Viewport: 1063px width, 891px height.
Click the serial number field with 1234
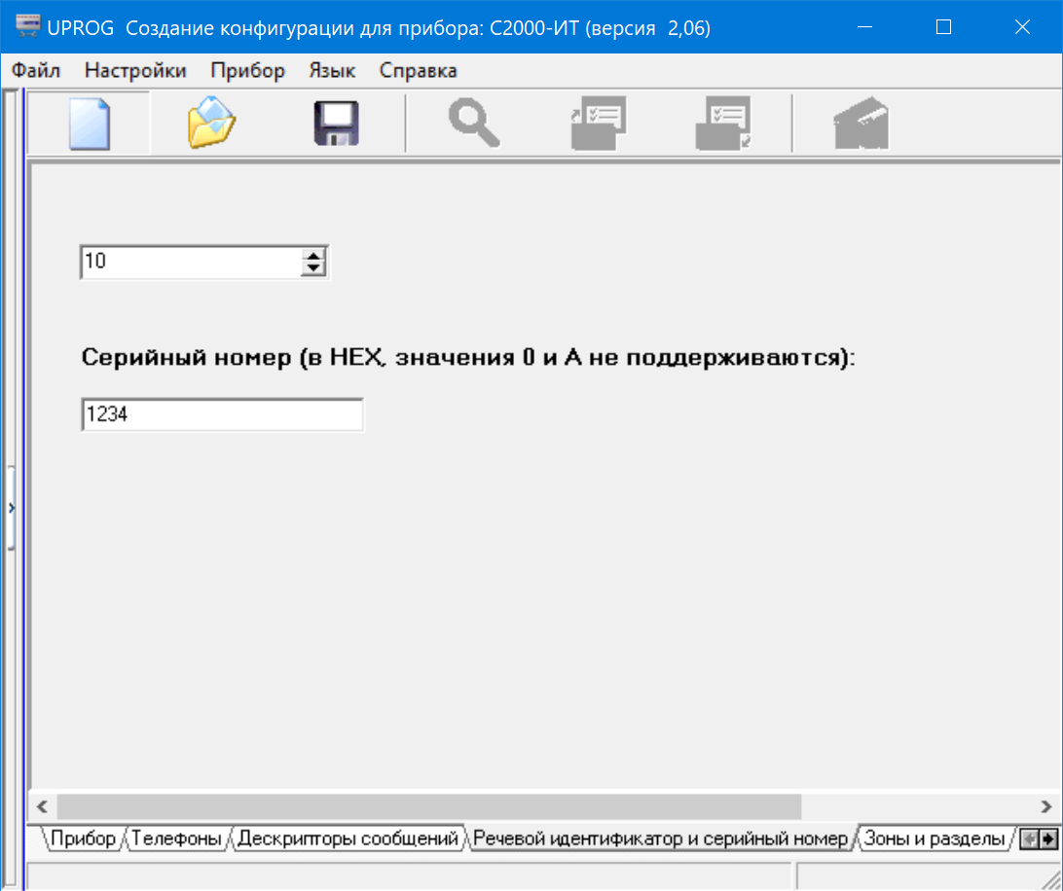(222, 414)
